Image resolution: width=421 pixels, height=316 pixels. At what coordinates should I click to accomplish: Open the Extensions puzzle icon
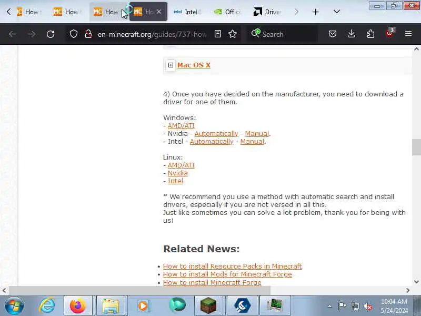point(370,34)
